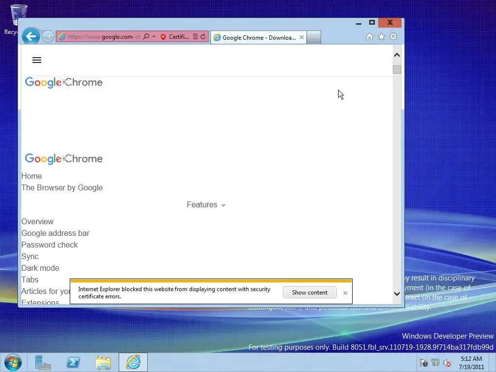Minimize the Internet Explorer window
The image size is (496, 372).
click(358, 23)
